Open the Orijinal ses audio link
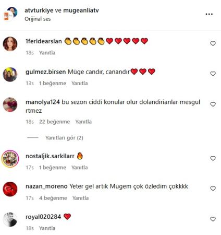The height and width of the screenshot is (235, 221). pyautogui.click(x=38, y=19)
